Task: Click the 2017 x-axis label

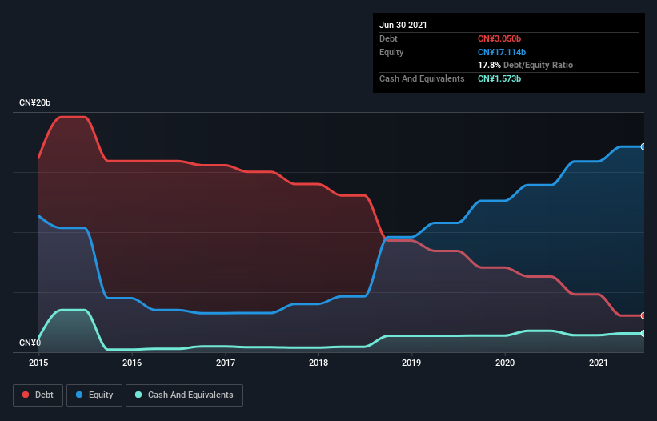Action: click(x=226, y=363)
